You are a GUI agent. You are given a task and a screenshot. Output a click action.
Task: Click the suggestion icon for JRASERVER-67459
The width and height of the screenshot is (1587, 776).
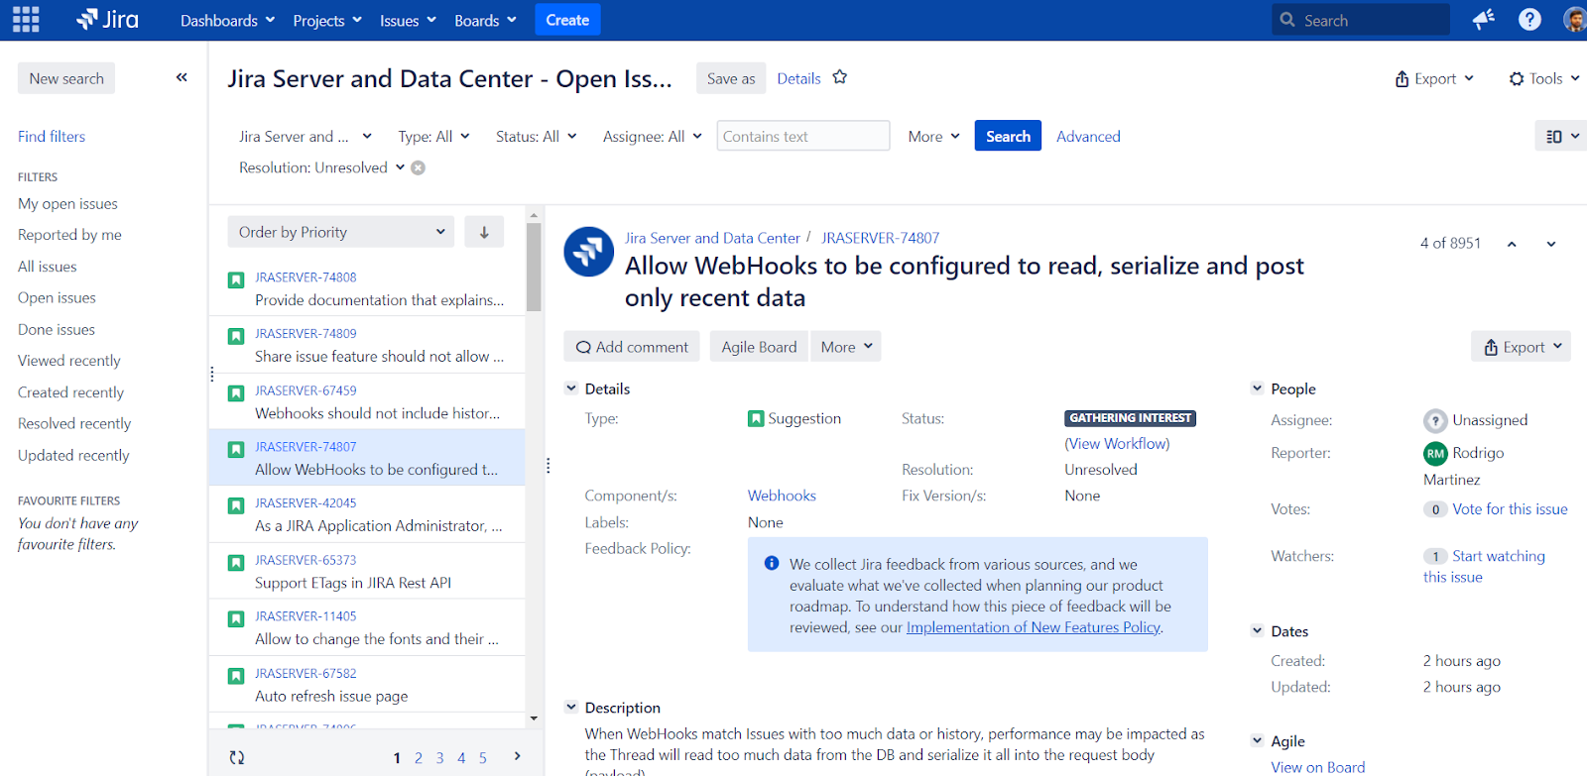coord(236,392)
